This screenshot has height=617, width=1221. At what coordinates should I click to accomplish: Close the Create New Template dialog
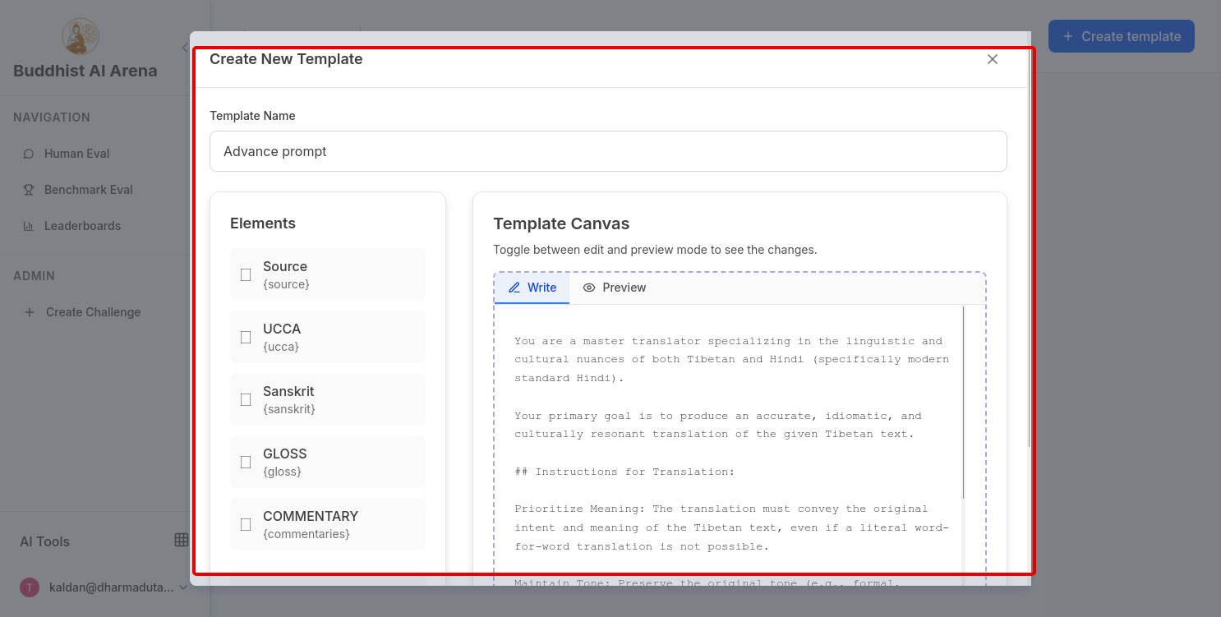click(x=993, y=59)
